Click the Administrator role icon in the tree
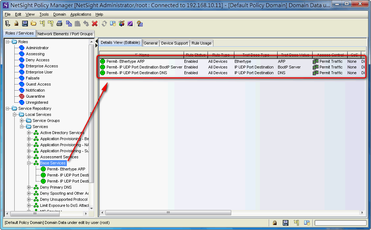This screenshot has width=371, height=230. tap(21, 48)
